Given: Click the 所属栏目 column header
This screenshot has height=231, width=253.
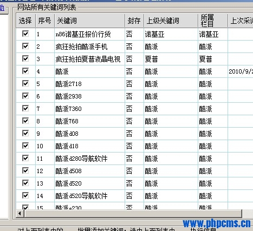Looking at the screenshot, I should click(x=213, y=21).
